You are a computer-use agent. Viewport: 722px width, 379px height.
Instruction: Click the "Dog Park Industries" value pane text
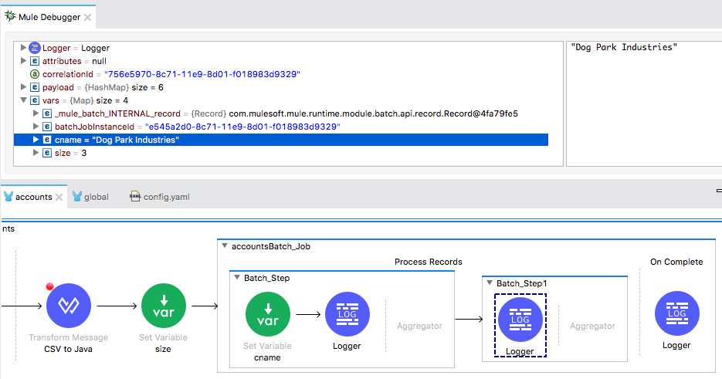624,47
